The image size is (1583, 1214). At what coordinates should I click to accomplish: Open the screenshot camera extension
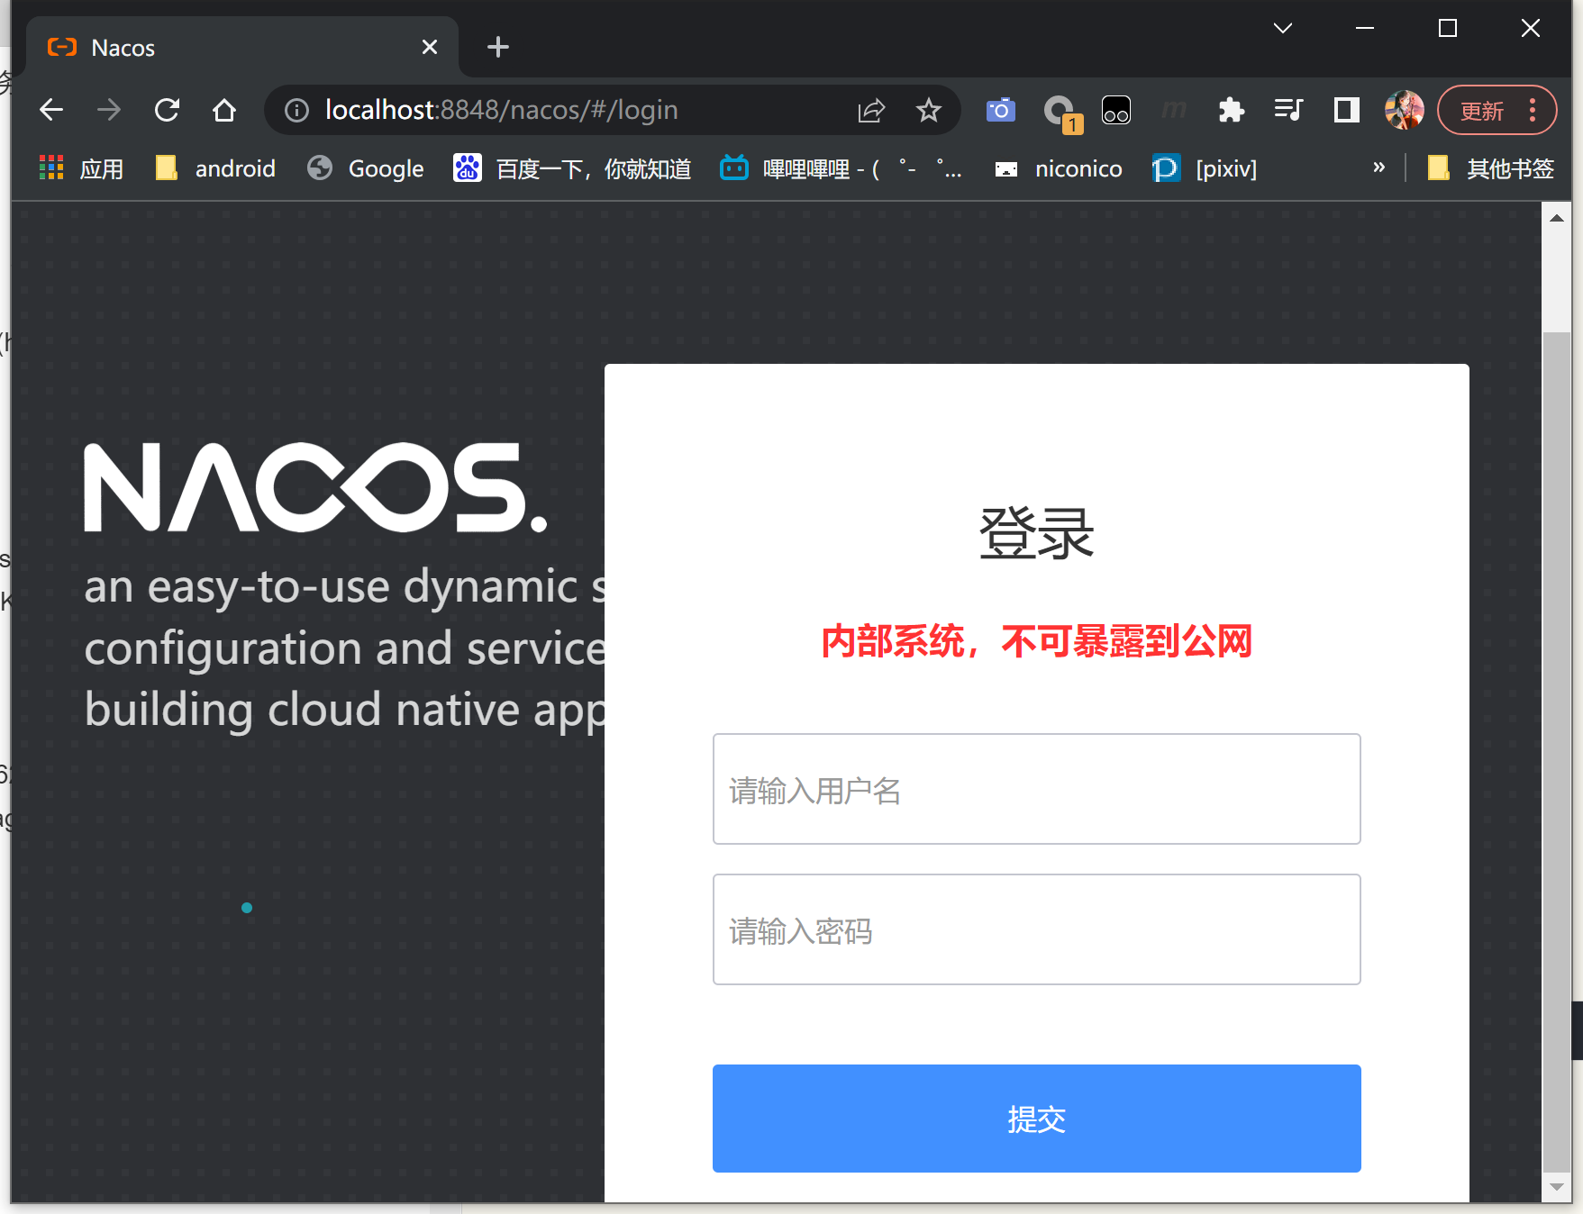tap(999, 110)
